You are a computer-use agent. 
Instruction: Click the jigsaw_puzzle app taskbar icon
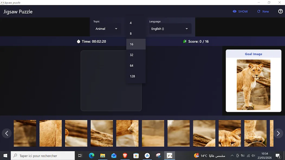click(x=169, y=156)
